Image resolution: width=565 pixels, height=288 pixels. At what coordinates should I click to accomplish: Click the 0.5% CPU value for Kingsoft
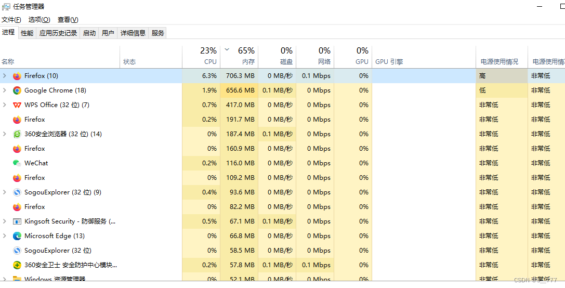(x=209, y=221)
